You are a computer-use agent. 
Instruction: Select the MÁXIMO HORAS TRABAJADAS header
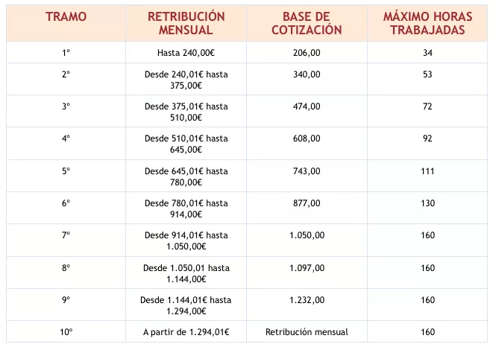pyautogui.click(x=427, y=23)
